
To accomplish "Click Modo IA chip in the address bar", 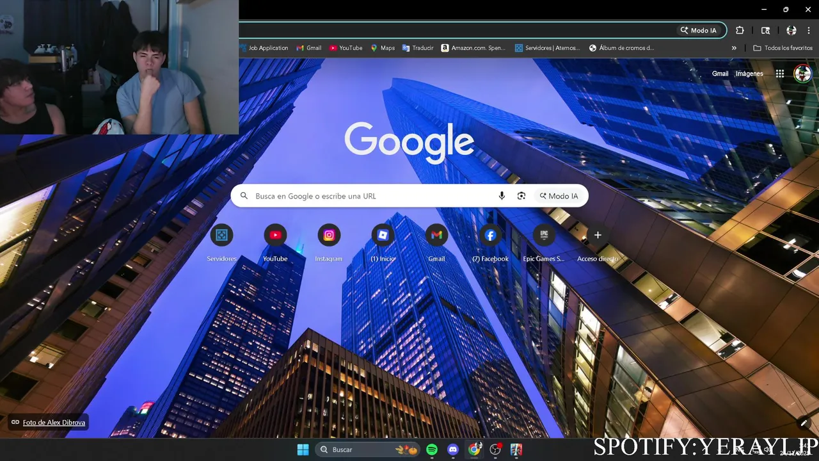I will tap(698, 30).
